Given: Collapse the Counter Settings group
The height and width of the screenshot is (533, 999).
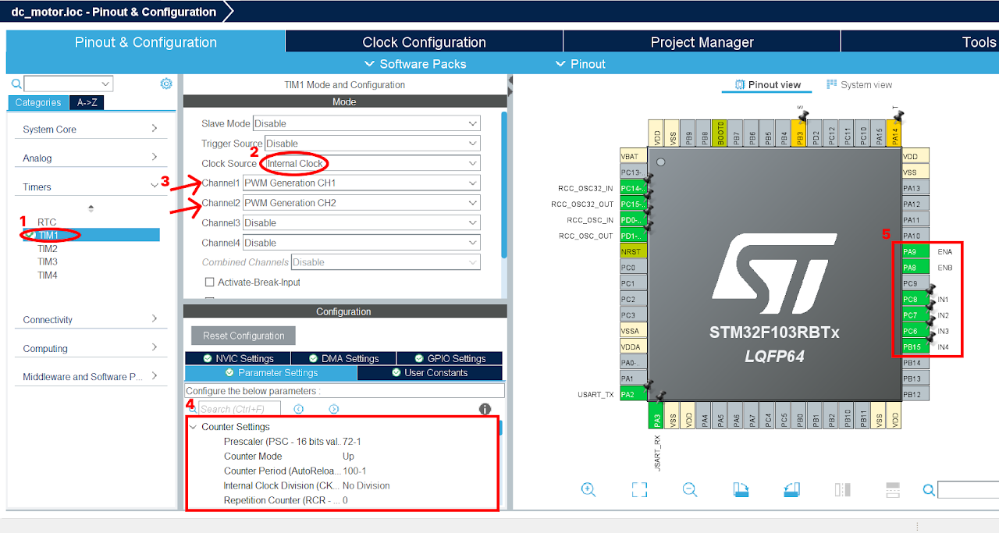Looking at the screenshot, I should tap(194, 426).
